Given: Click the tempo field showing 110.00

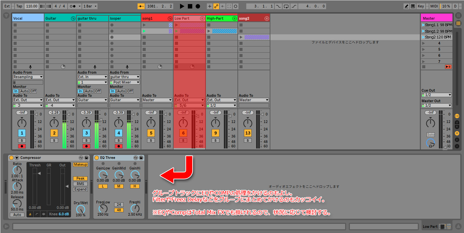Looking at the screenshot, I should point(32,6).
